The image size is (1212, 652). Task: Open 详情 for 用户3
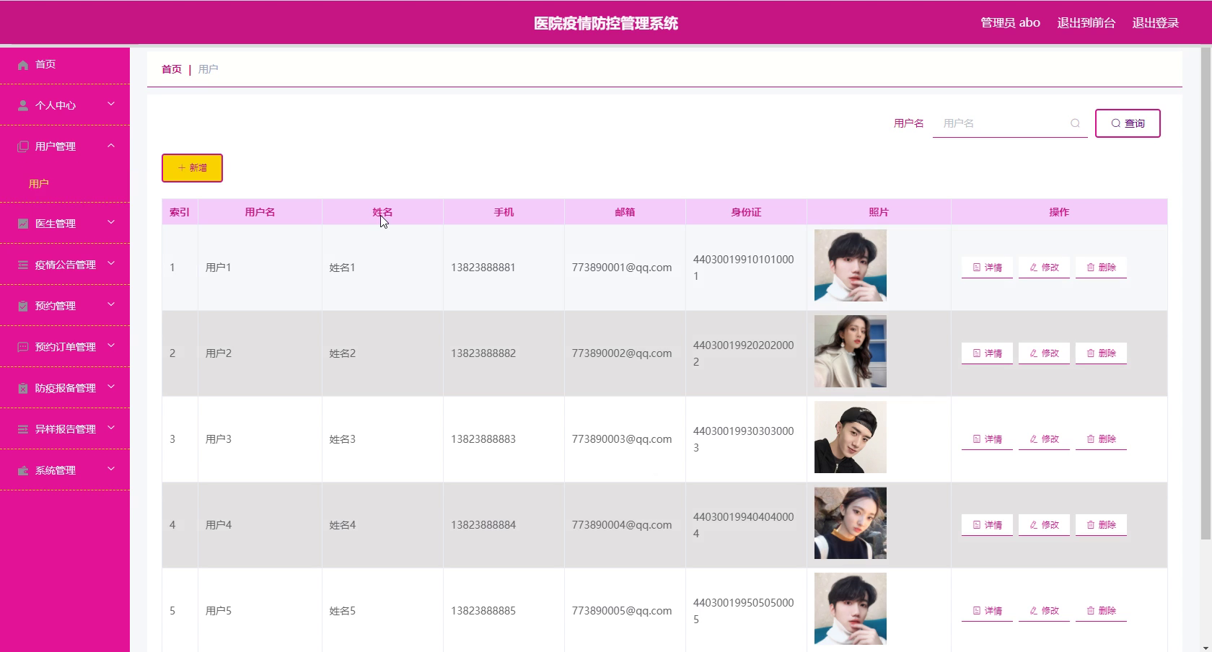[x=987, y=439]
